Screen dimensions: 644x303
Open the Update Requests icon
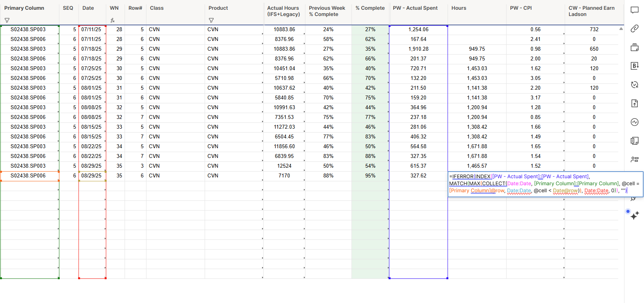point(635,85)
